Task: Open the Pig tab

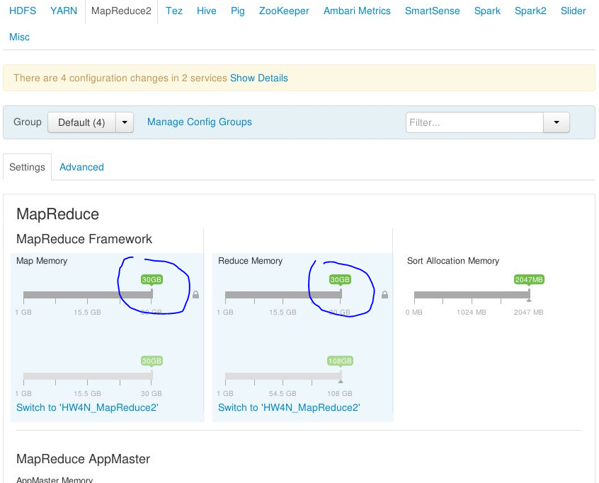Action: pyautogui.click(x=238, y=11)
